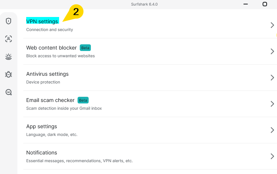Expand the App settings chevron arrow
The height and width of the screenshot is (174, 277).
(x=272, y=130)
